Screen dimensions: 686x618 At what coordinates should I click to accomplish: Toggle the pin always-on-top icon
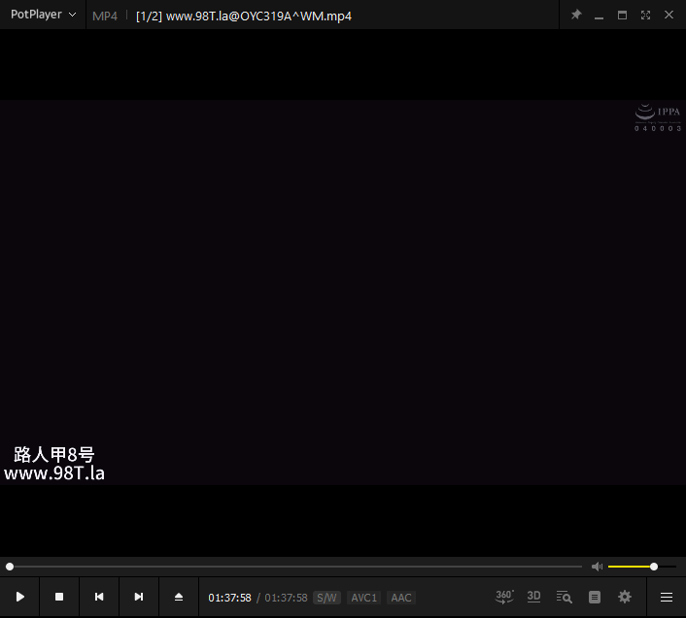[575, 16]
